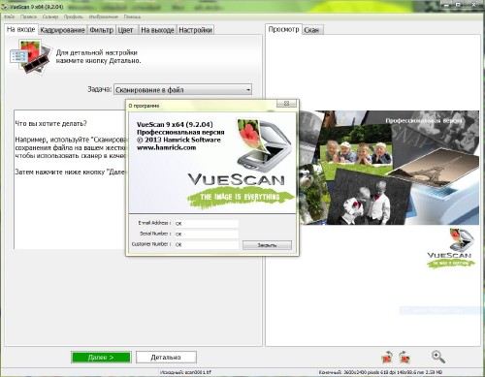The height and width of the screenshot is (377, 485).
Task: Open the Файл menu
Action: pos(10,16)
